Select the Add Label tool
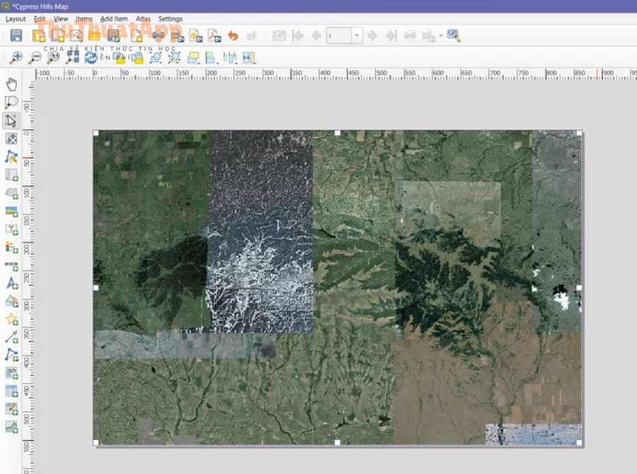The height and width of the screenshot is (474, 637). 11,229
